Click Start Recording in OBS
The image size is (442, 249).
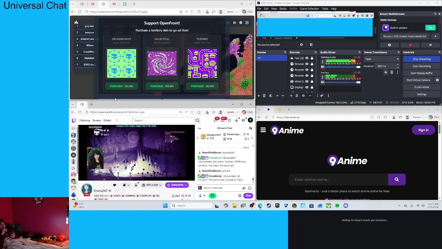[422, 66]
